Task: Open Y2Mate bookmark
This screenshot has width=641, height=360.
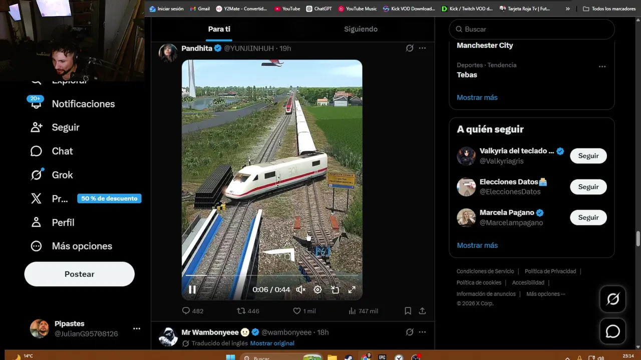Action: 242,8
